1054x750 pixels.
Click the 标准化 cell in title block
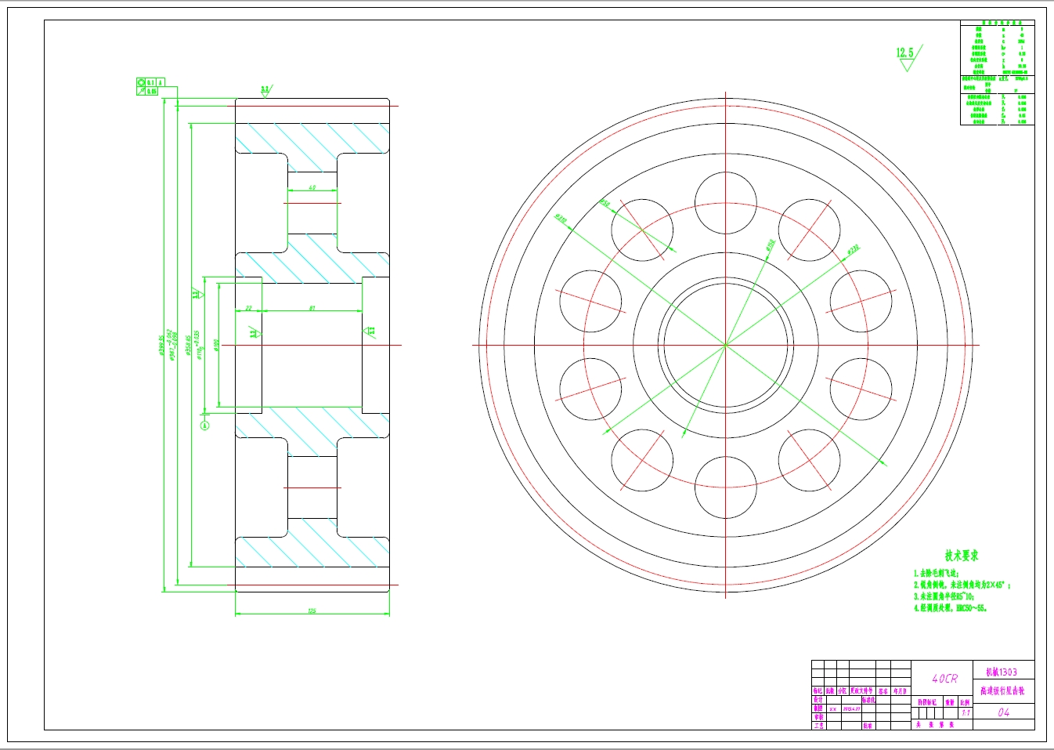point(867,699)
